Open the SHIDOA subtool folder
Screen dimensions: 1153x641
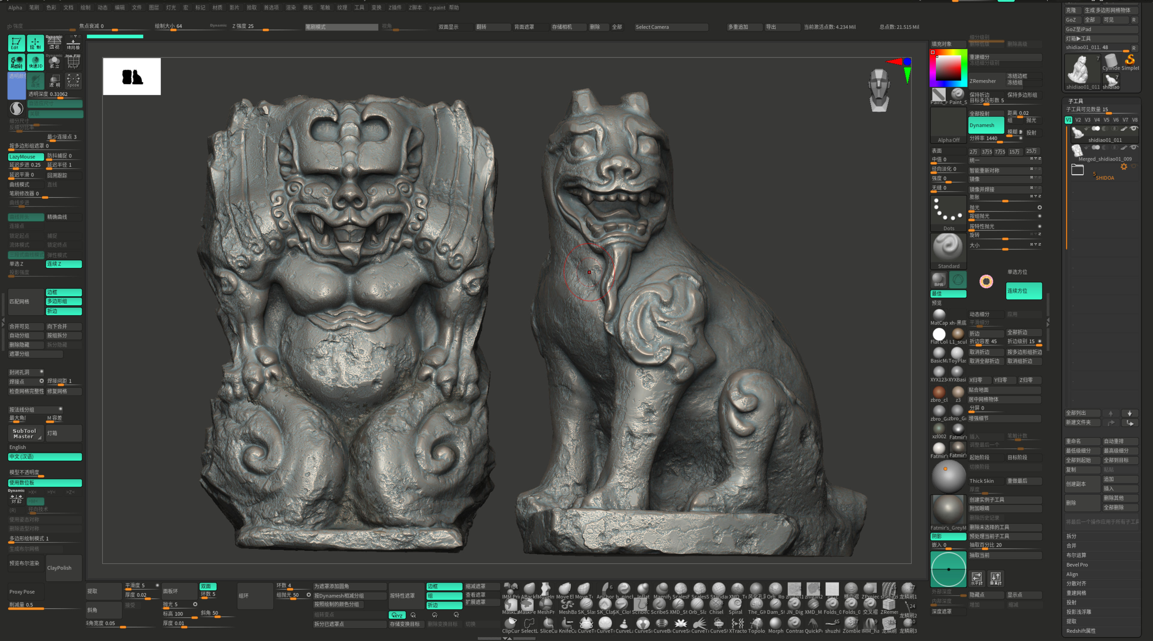click(x=1077, y=170)
